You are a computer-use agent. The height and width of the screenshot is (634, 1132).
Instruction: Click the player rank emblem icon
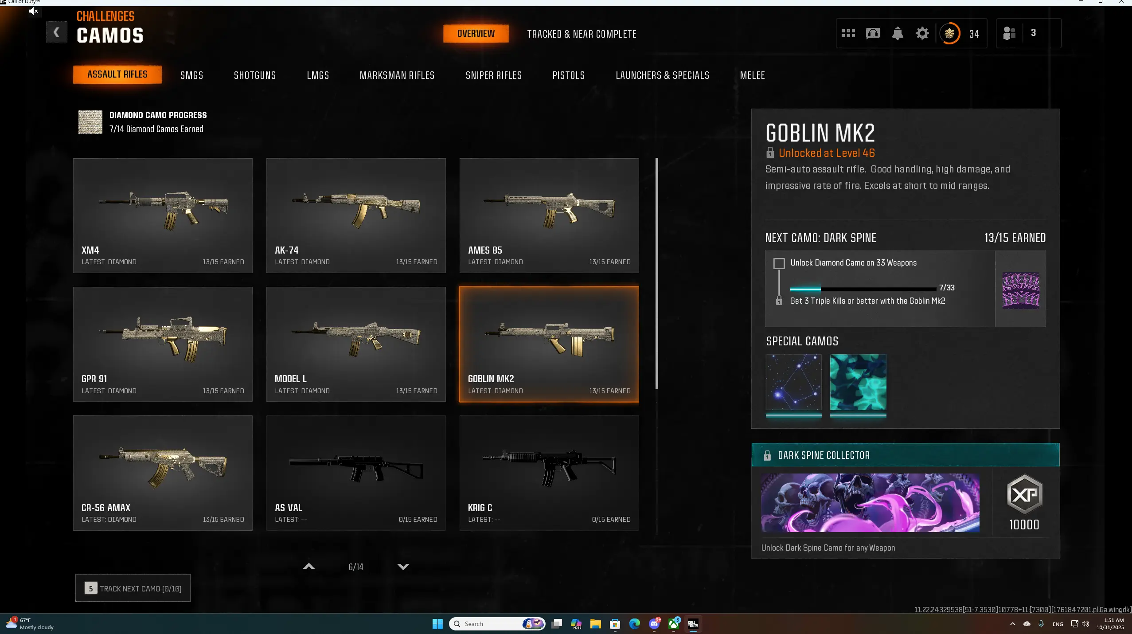click(949, 33)
